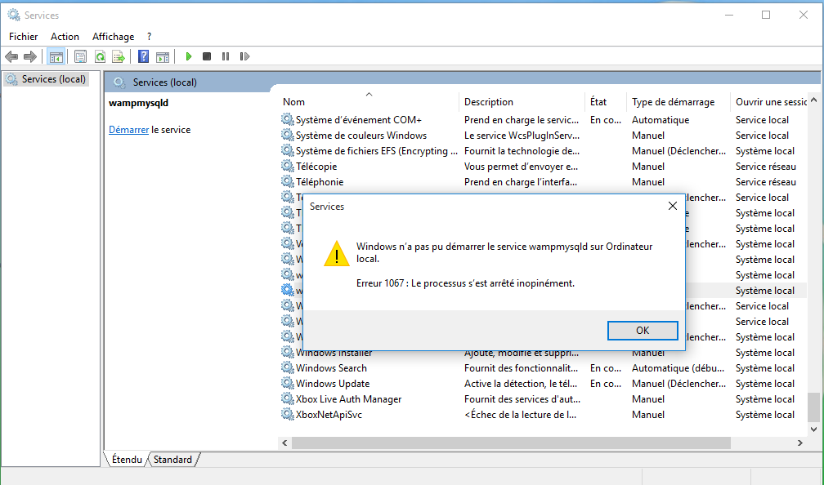
Task: Select the Étendu tab
Action: 127,460
